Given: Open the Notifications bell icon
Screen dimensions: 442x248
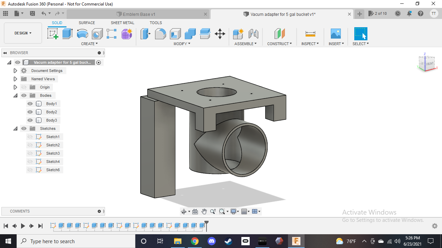Looking at the screenshot, I should [409, 14].
